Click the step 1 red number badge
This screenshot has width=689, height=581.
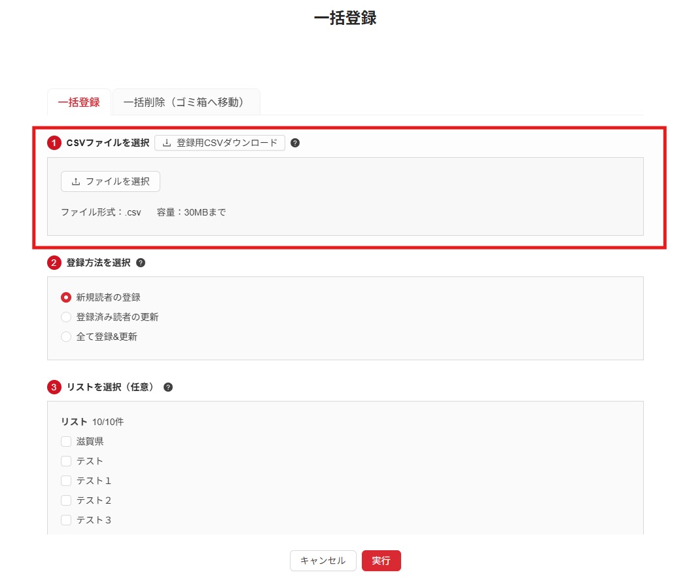pos(54,143)
